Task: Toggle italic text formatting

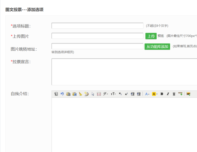Action: pos(168,94)
